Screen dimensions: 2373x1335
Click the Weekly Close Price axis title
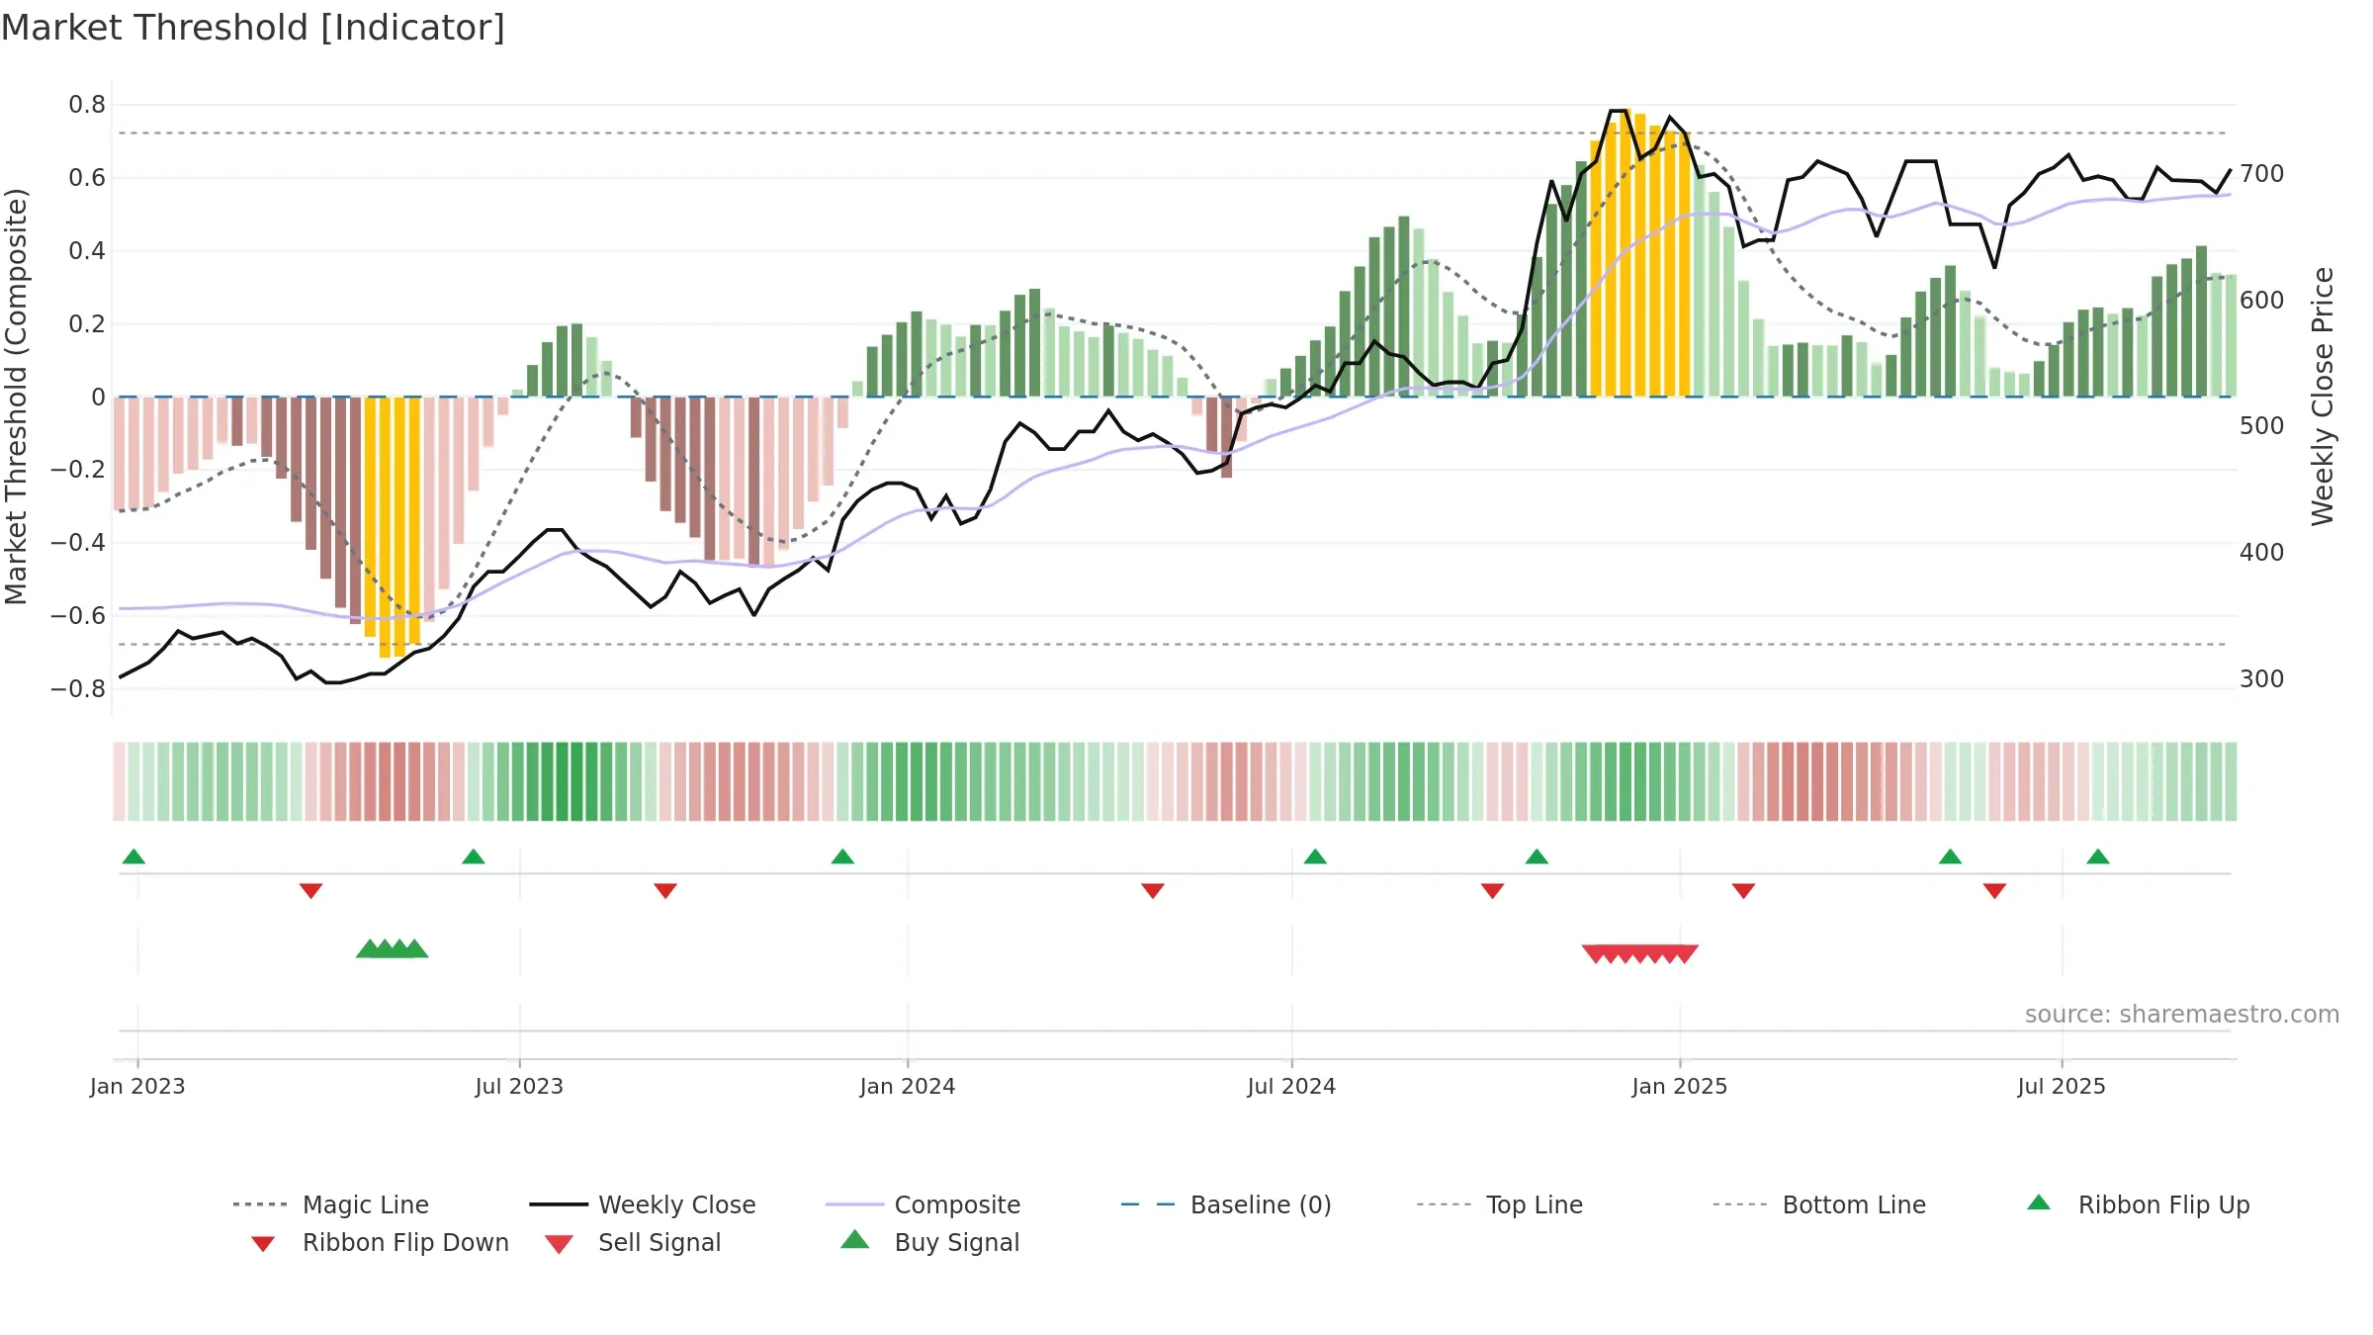(2323, 397)
